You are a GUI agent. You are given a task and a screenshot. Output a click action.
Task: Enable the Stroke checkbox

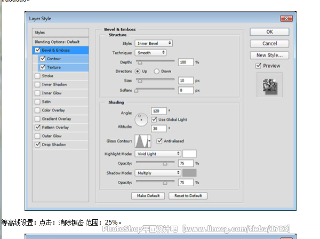[x=37, y=76]
